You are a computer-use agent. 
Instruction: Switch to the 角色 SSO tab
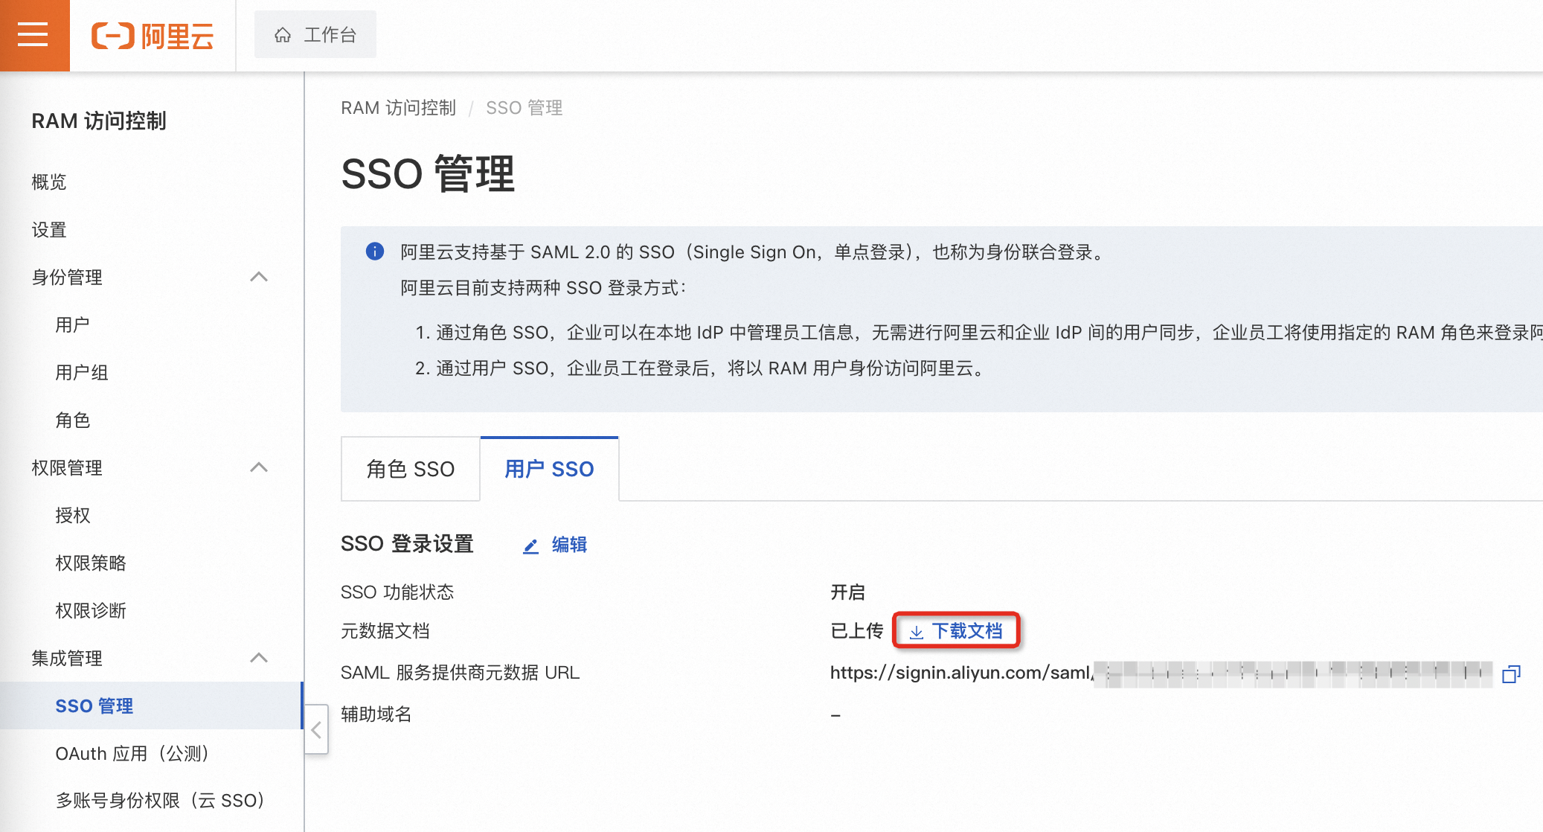(x=410, y=469)
